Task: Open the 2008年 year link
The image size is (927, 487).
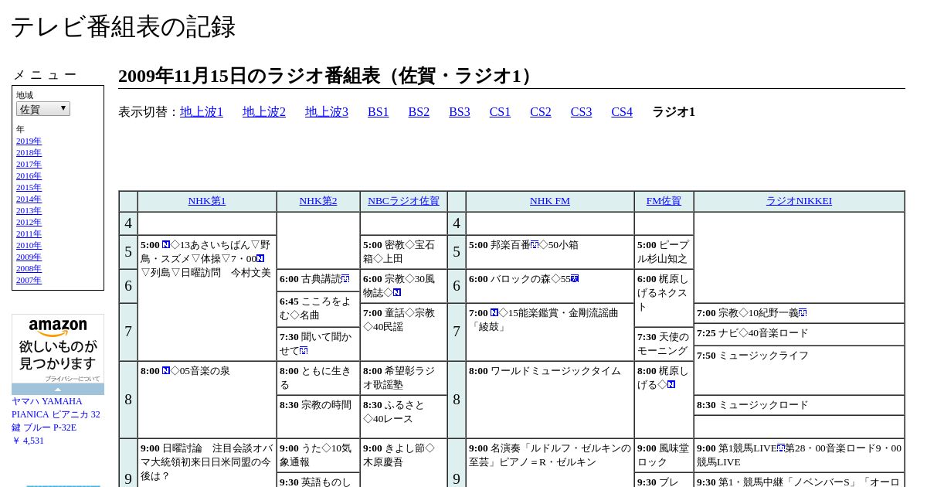Action: pyautogui.click(x=29, y=268)
